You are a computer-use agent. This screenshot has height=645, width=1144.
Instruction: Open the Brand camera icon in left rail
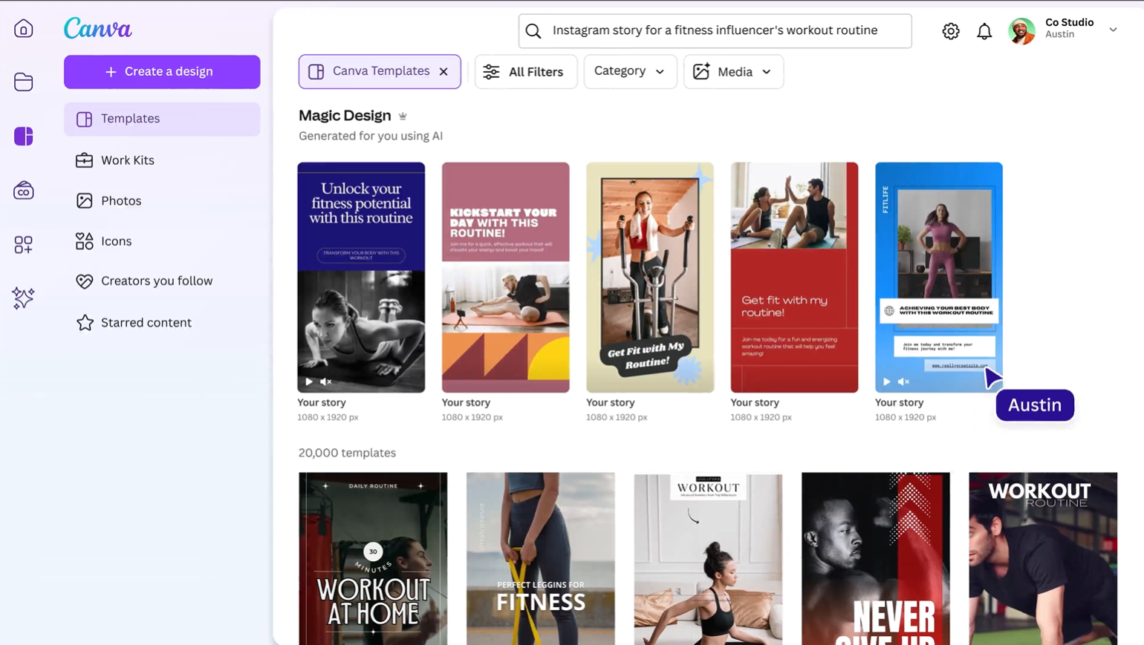pos(24,191)
